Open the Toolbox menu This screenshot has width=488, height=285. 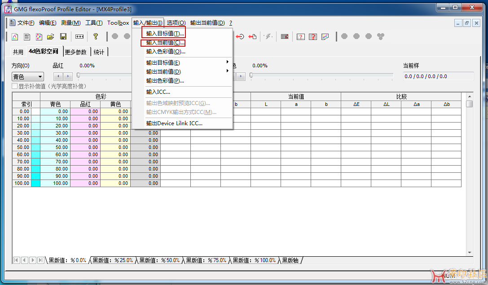pos(118,23)
